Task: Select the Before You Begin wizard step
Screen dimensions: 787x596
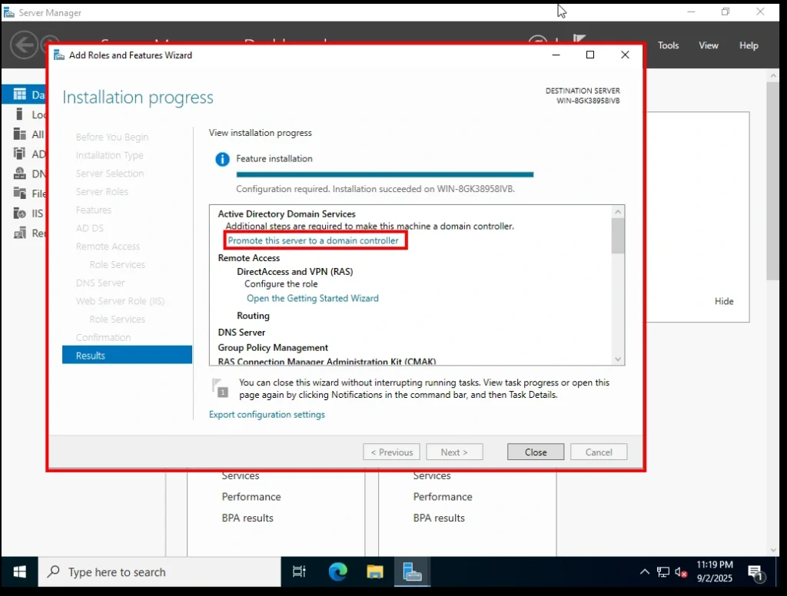Action: tap(112, 137)
